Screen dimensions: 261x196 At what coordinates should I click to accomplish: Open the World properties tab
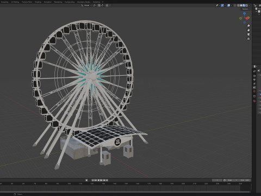click(x=254, y=91)
